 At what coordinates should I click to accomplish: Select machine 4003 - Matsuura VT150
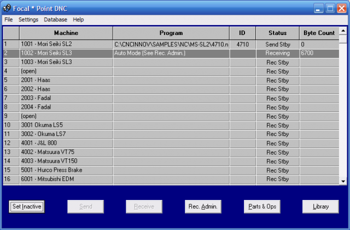[x=66, y=161]
